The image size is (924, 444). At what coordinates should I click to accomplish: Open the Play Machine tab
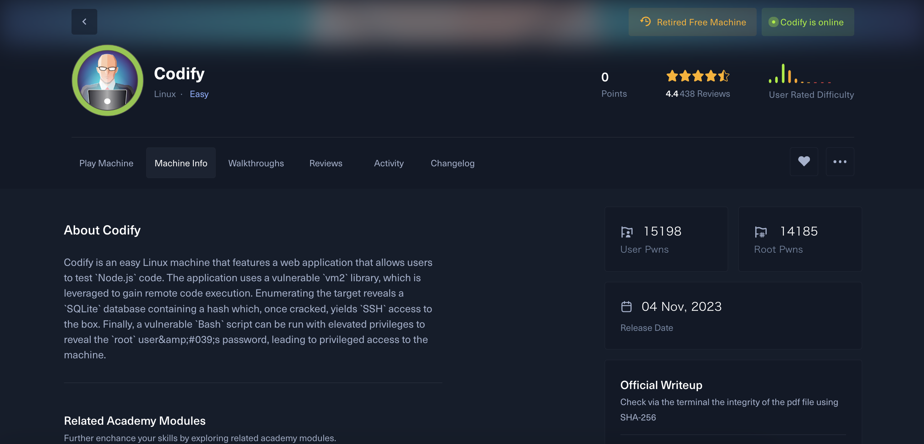tap(106, 163)
